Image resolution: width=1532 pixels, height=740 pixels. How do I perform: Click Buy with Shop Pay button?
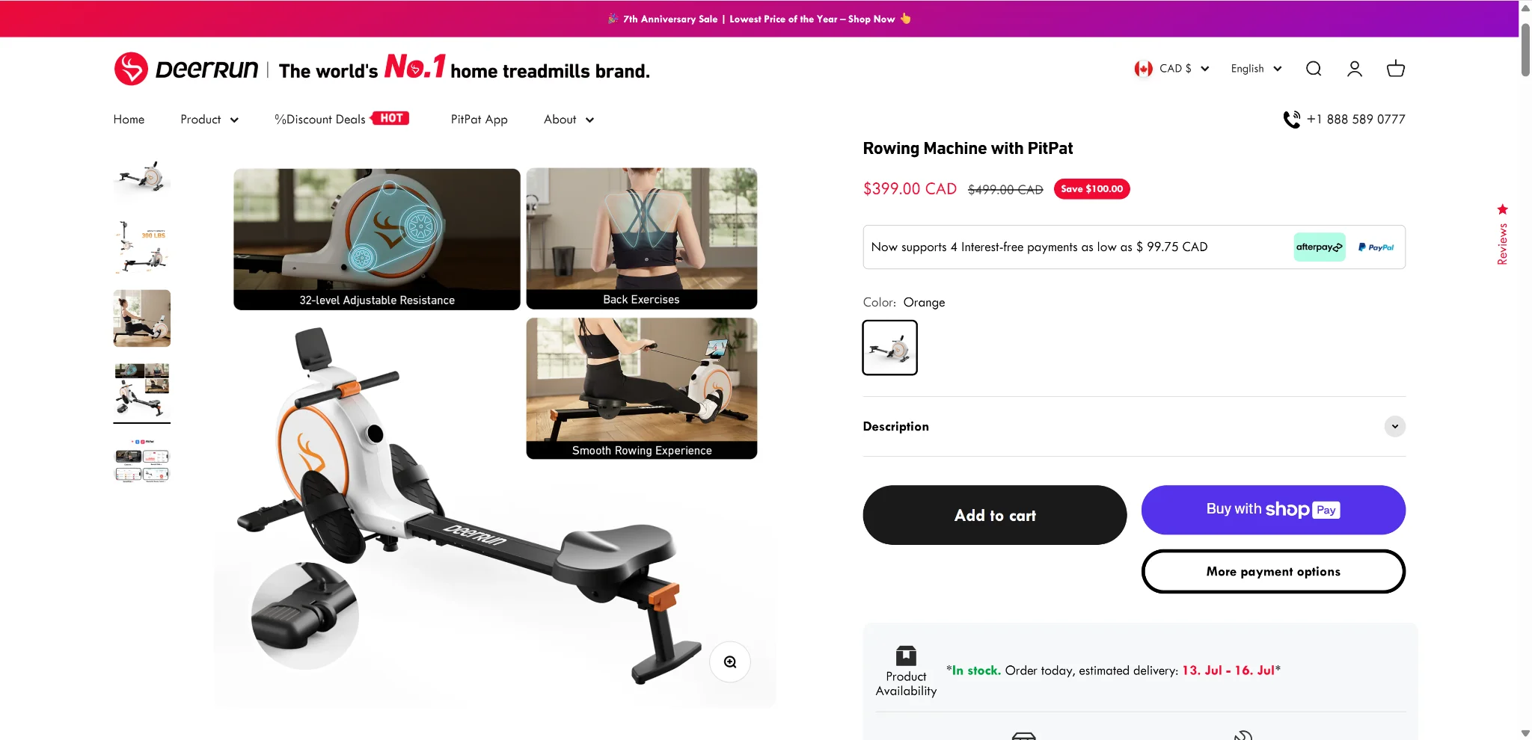pyautogui.click(x=1273, y=510)
